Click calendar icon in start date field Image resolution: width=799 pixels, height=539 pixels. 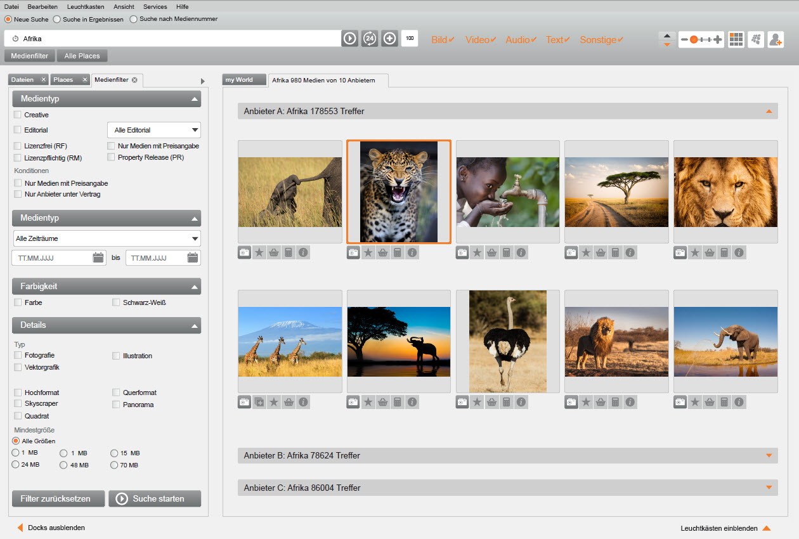pyautogui.click(x=98, y=257)
